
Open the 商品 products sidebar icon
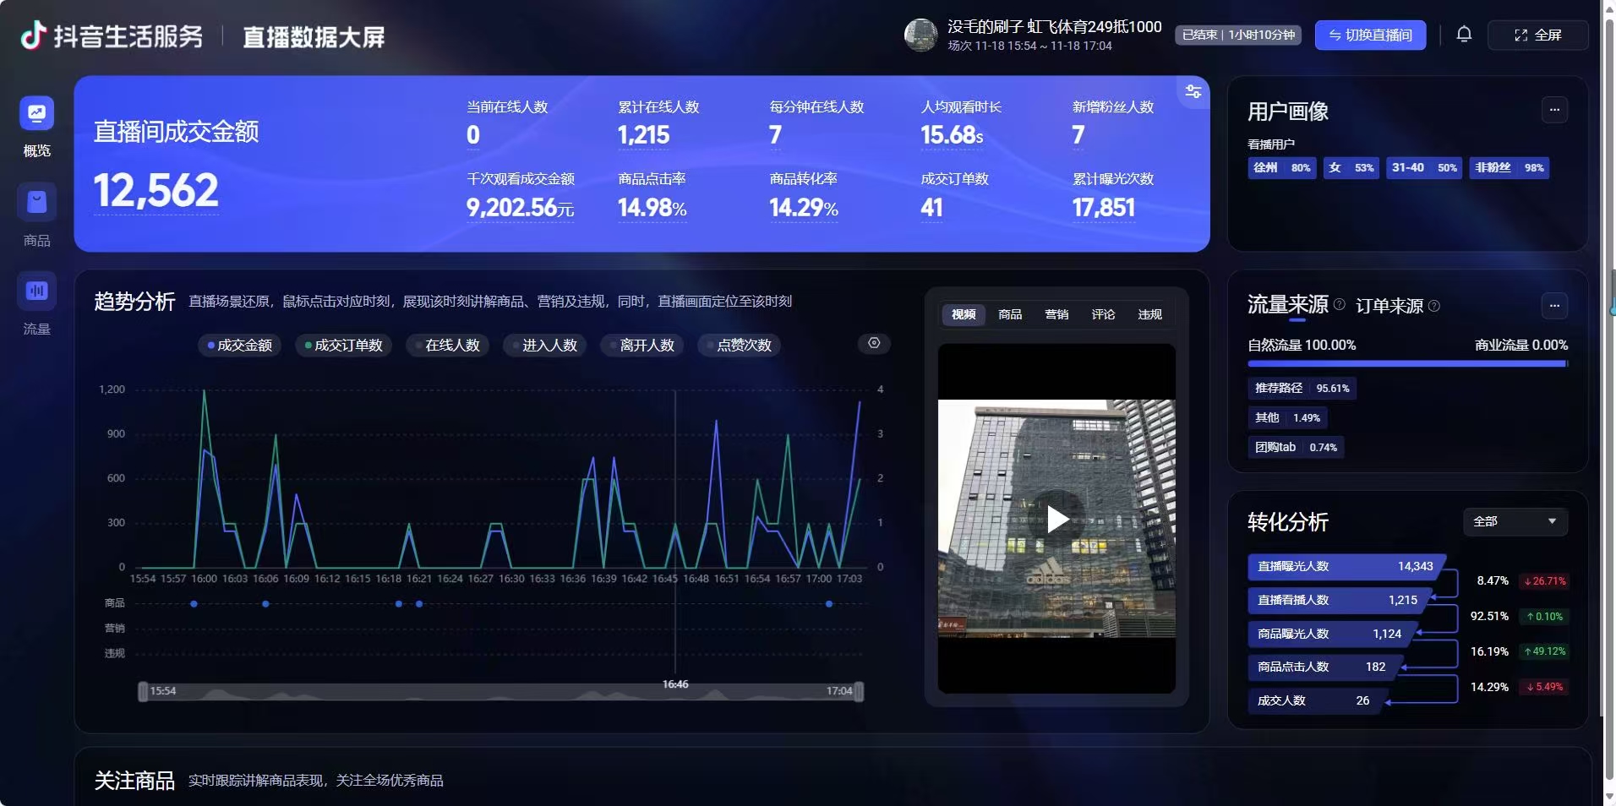36,203
